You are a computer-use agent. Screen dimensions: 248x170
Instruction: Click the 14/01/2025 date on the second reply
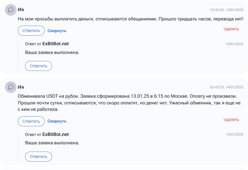point(234,134)
